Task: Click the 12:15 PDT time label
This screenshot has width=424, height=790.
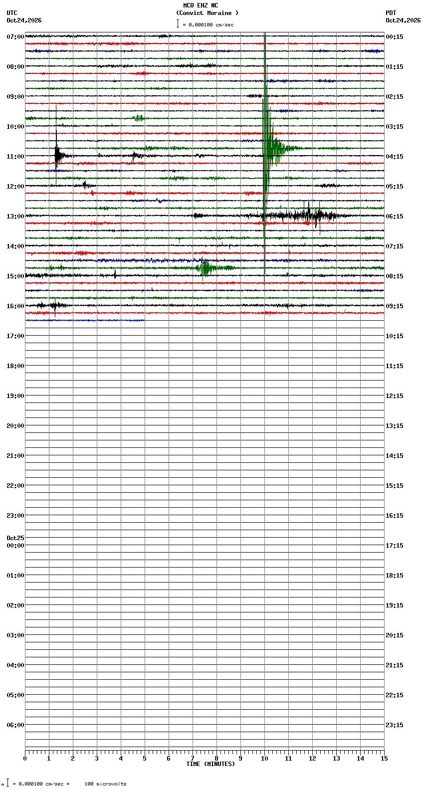Action: click(x=395, y=396)
